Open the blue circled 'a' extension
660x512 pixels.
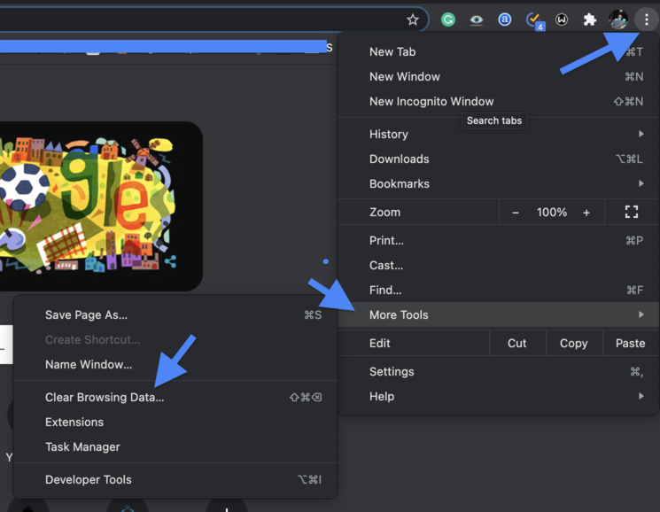click(x=504, y=19)
